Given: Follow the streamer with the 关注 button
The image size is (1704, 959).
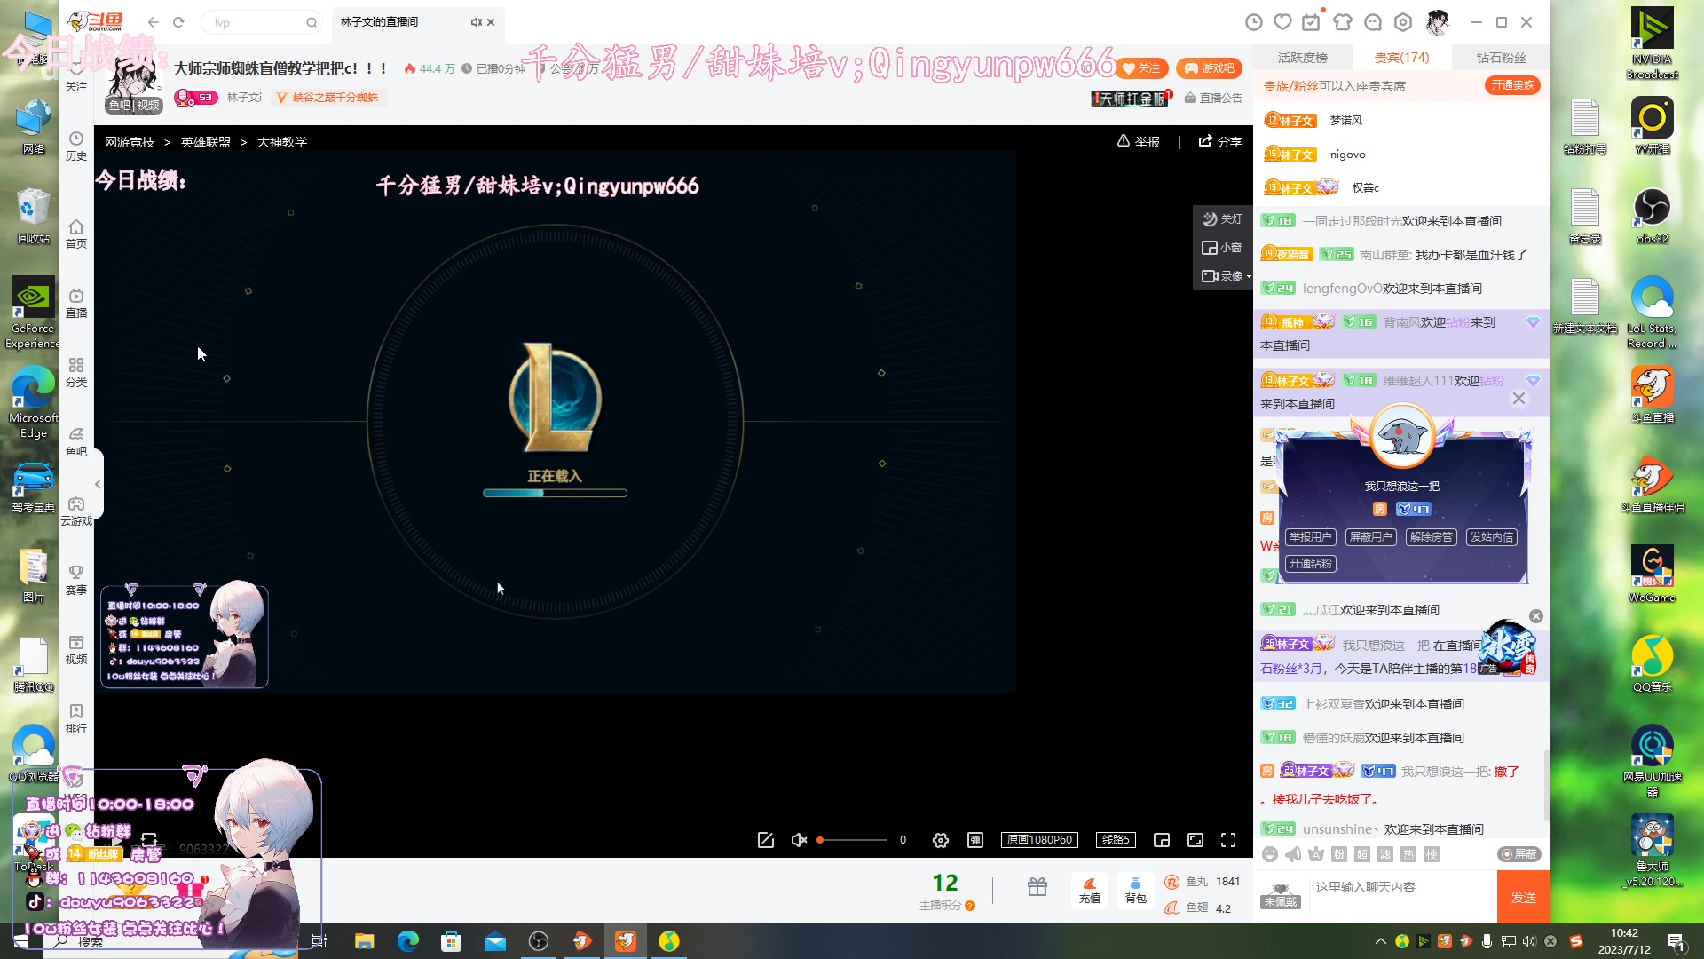Looking at the screenshot, I should [1140, 67].
